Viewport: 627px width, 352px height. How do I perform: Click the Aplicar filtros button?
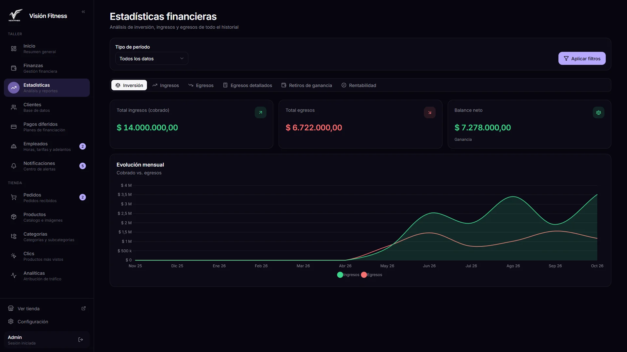pos(582,59)
